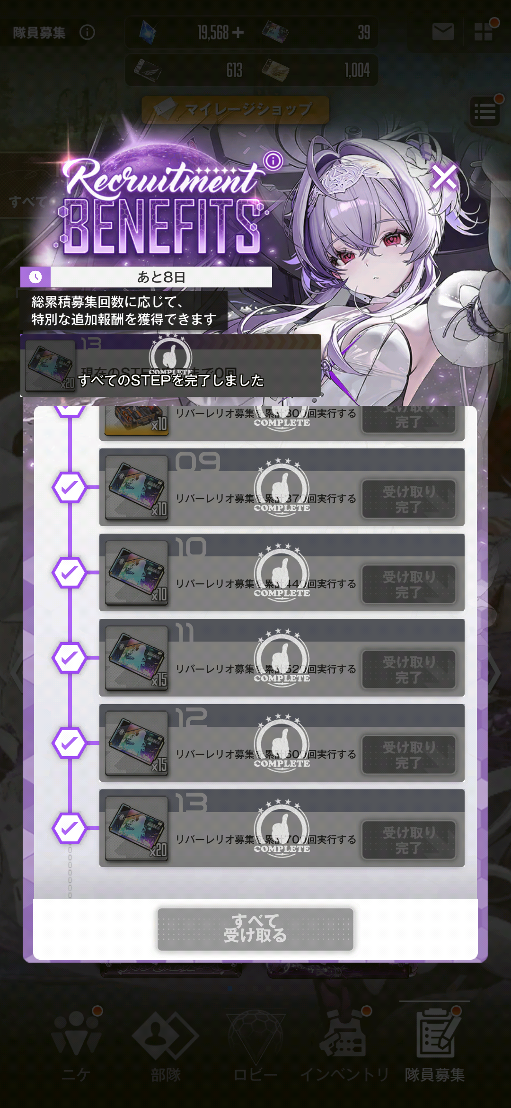The height and width of the screenshot is (1108, 511).
Task: Close the Recruitment Benefits popup
Action: pos(444,177)
